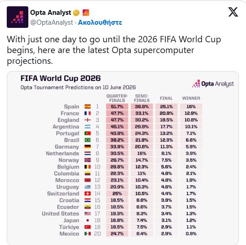Click the orange affiliate badge icon
This screenshot has width=246, height=245.
point(86,13)
